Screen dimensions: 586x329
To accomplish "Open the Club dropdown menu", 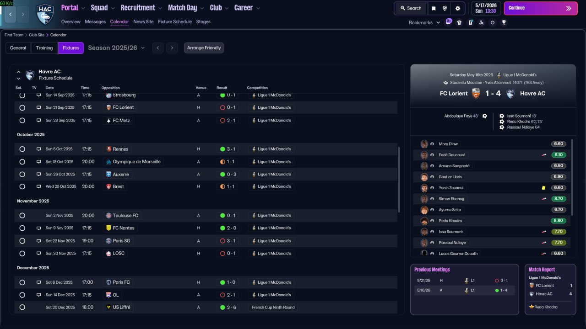I will [x=219, y=8].
